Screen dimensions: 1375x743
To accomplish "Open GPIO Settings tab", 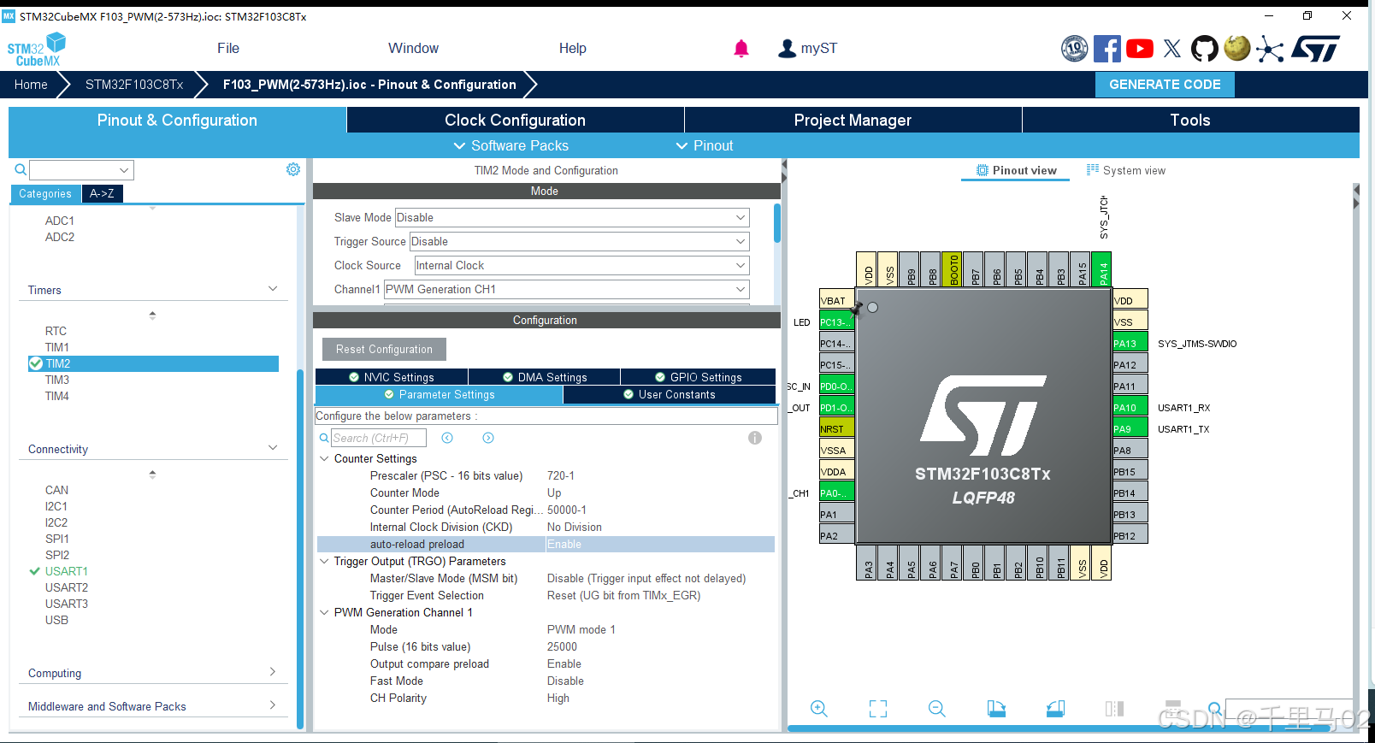I will click(698, 377).
